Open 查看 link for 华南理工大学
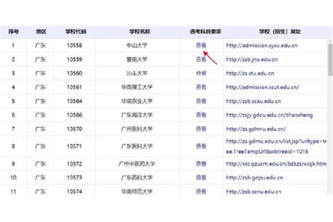 [201, 87]
